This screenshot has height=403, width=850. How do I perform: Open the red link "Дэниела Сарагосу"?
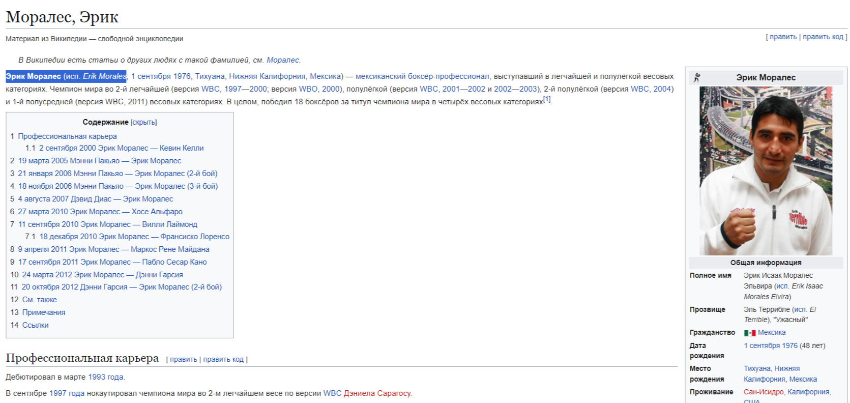click(377, 393)
